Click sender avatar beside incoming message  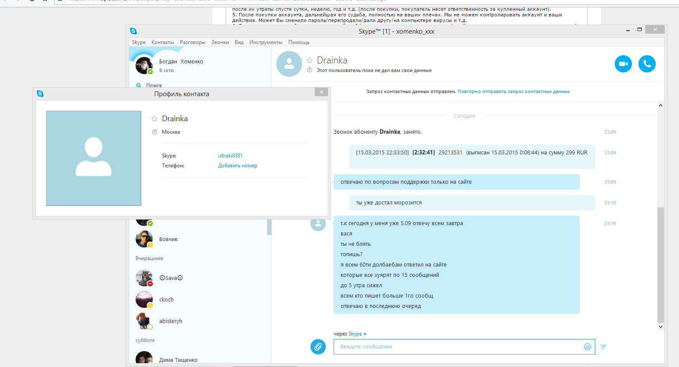318,223
